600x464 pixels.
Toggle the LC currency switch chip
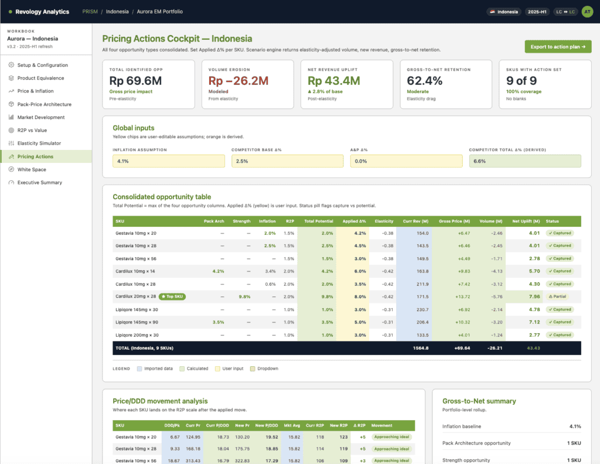565,12
